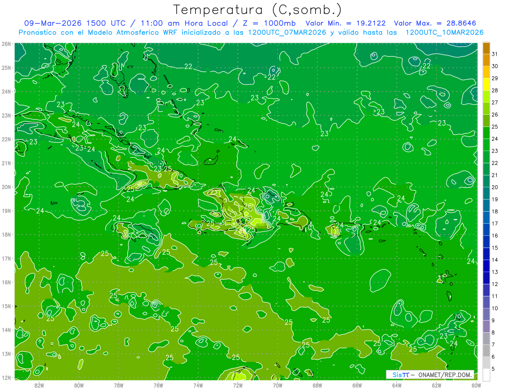Click the latitude label '24N'
Viewport: 506px width, 391px height.
pos(6,91)
